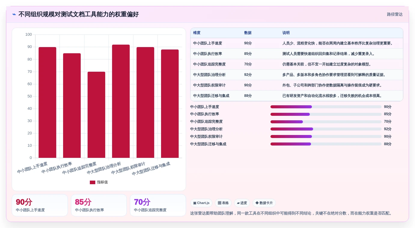Click the lightning icon beside the title
The image size is (415, 228).
[14, 14]
